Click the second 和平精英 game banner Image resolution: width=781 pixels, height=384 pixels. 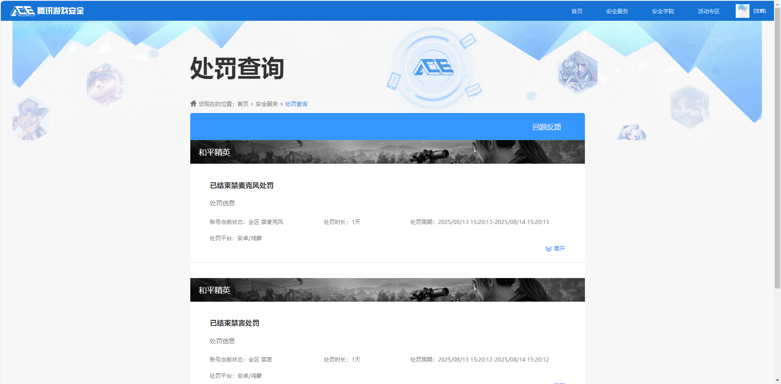tap(387, 290)
